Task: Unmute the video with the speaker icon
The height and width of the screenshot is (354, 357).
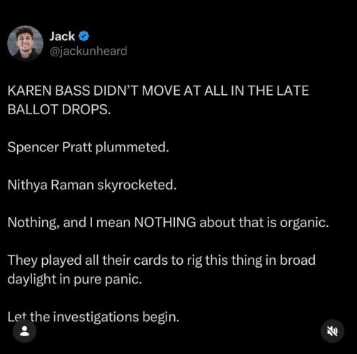Action: tap(332, 331)
